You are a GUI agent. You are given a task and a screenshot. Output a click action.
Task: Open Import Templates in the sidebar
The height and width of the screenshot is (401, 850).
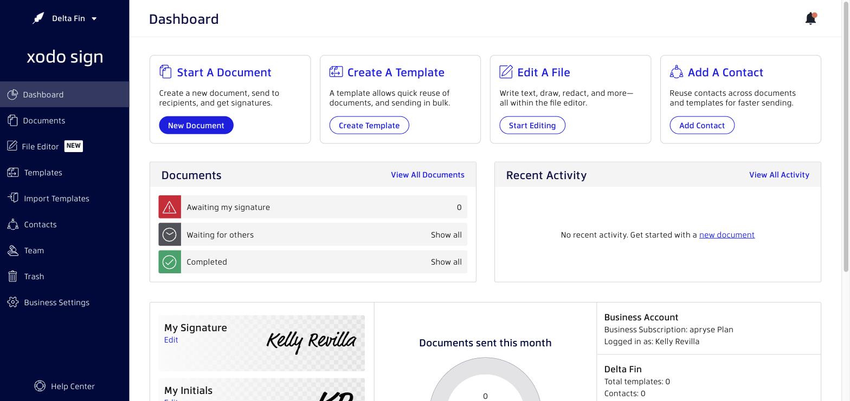click(65, 198)
